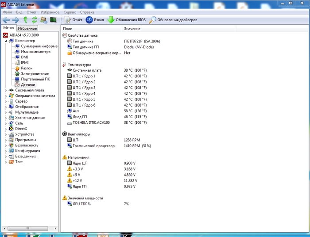Open the users management toolbar icon
This screenshot has height=237, width=310.
44,20
